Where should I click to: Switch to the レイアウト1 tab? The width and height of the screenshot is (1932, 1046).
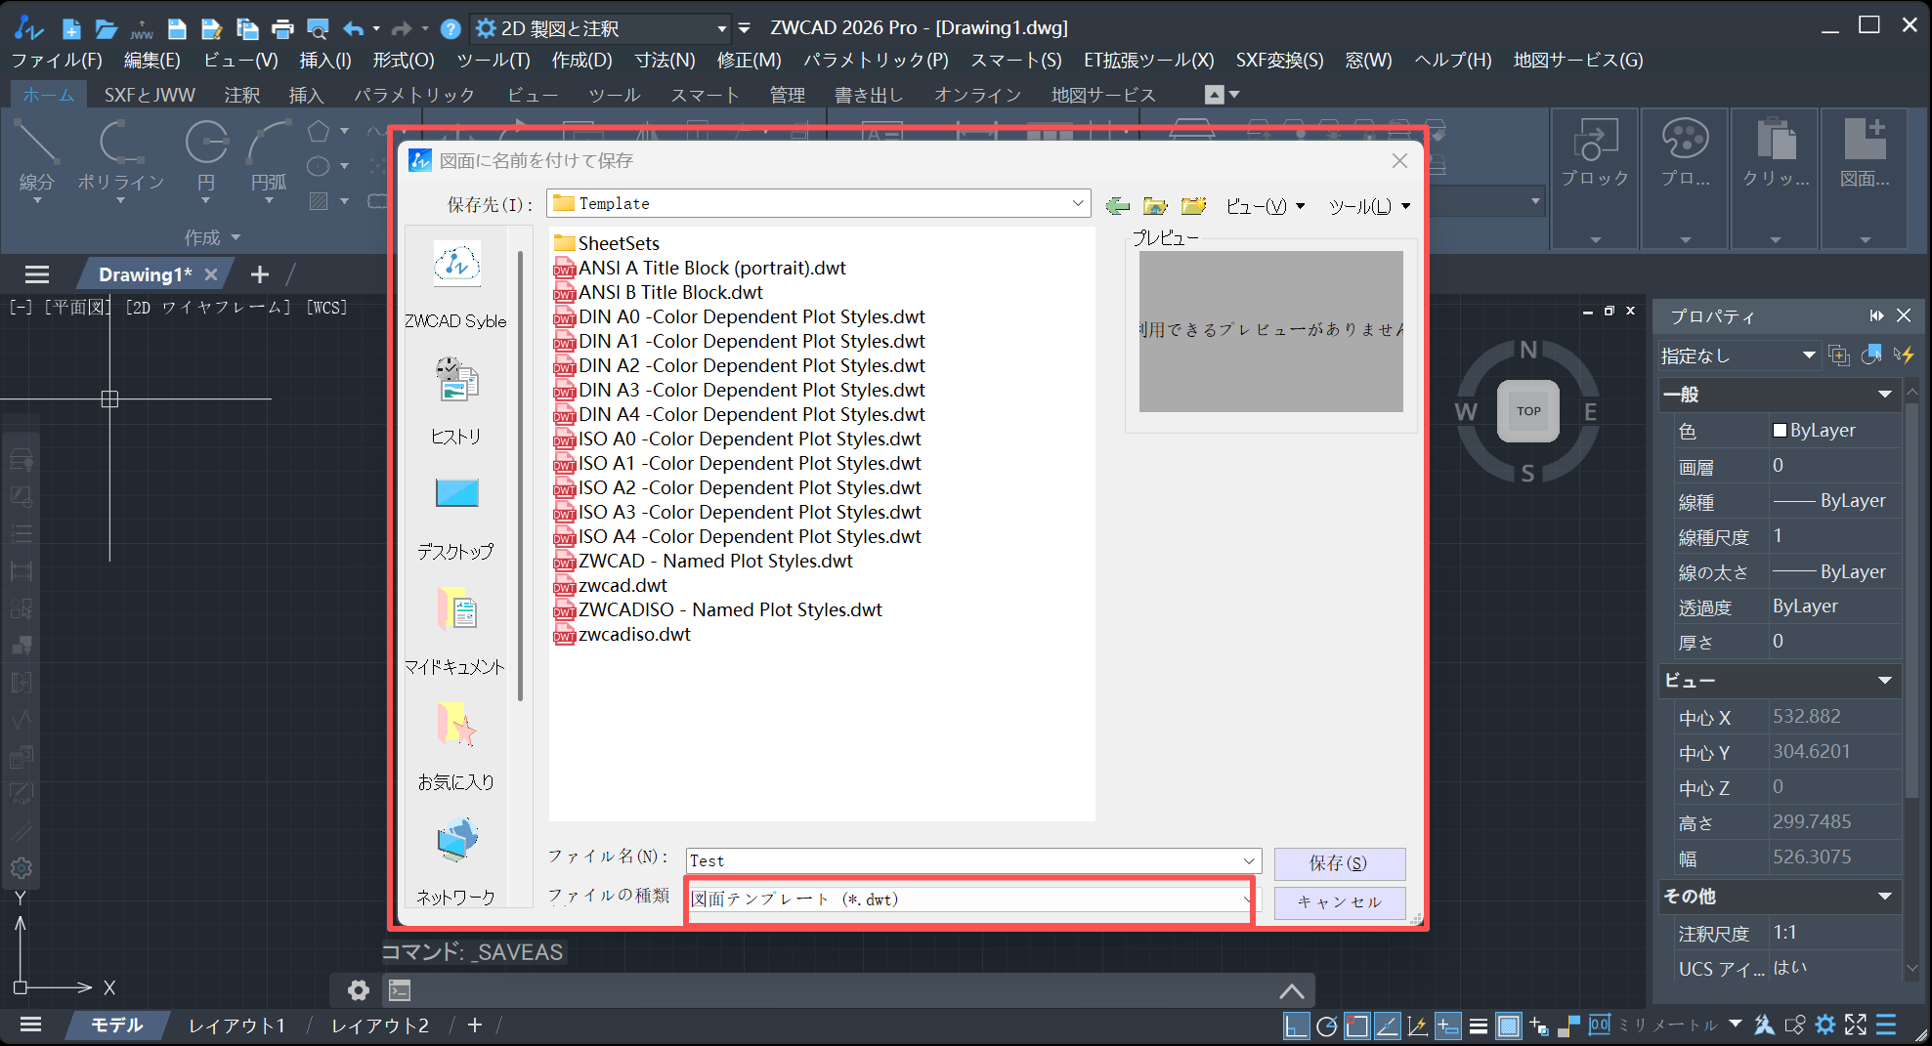click(236, 1025)
